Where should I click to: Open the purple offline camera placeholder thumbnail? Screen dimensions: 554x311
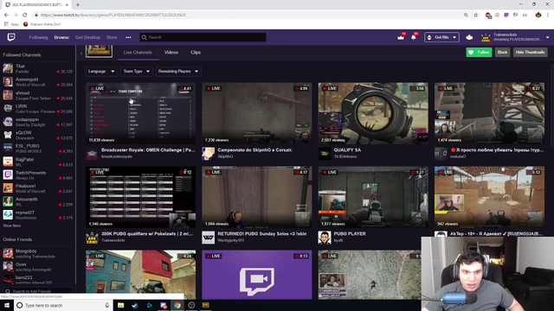pos(257,275)
